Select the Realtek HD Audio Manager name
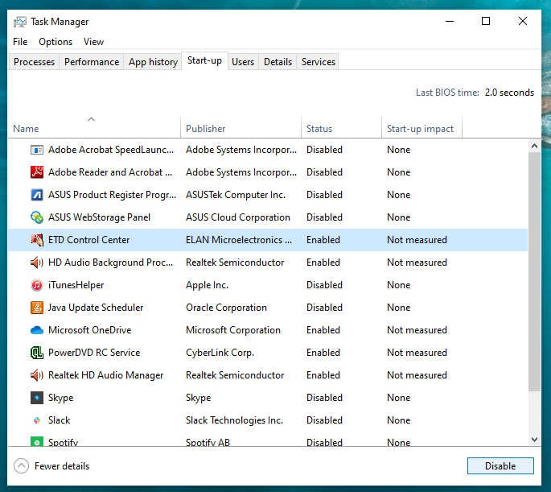The image size is (551, 492). (x=105, y=375)
